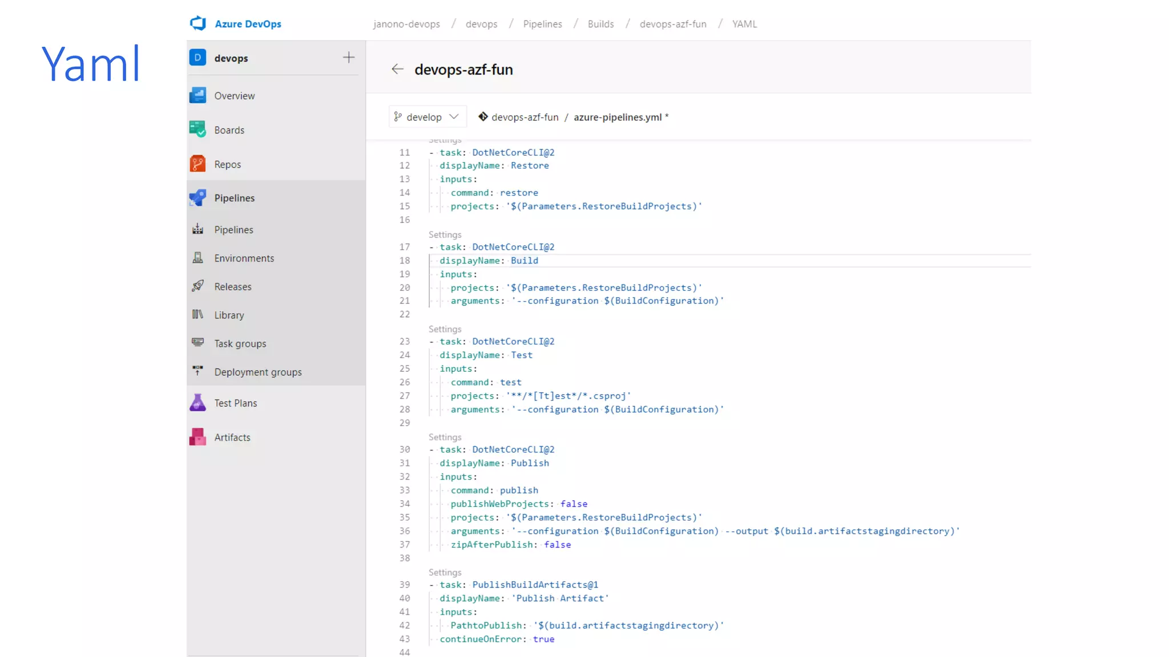The width and height of the screenshot is (1169, 657).
Task: Open the Artifacts section icon
Action: 197,437
